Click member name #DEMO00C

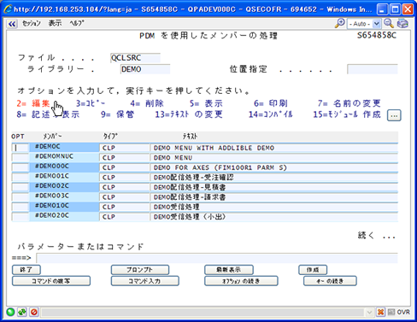click(x=52, y=166)
